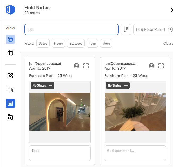Click Field Notes Report button

153,29
